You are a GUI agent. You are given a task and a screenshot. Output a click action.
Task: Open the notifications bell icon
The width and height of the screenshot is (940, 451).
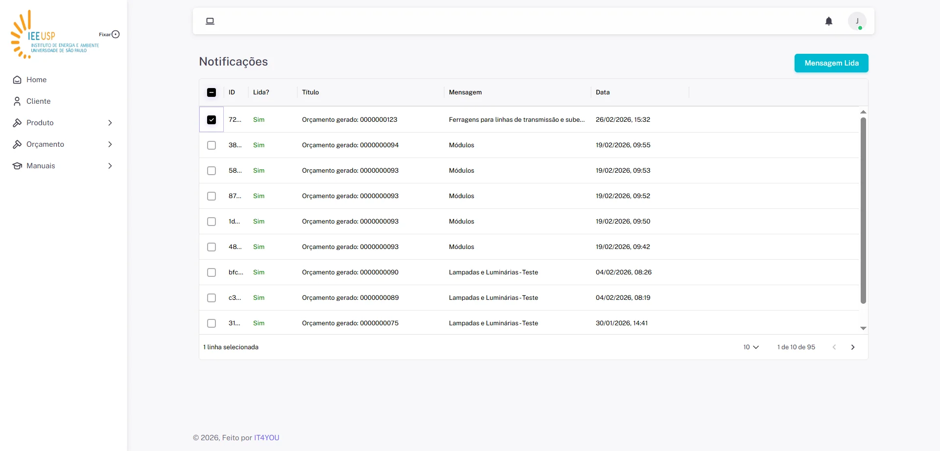(829, 21)
